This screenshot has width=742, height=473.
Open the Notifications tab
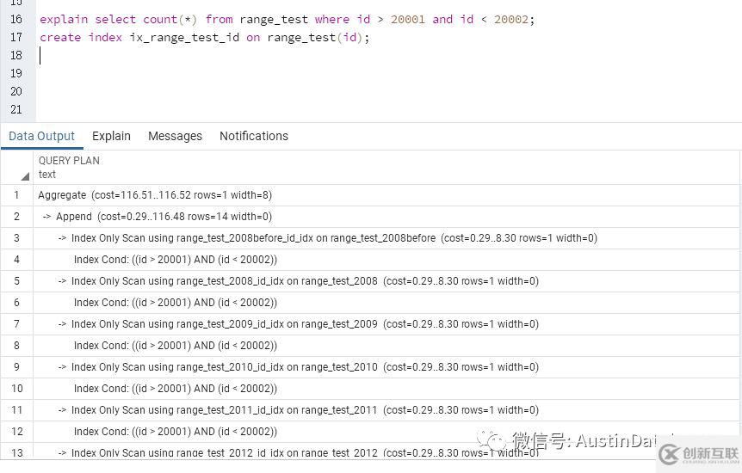254,136
